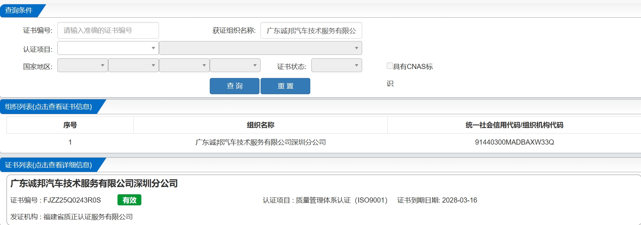Click the 获证组织名称 input field
The height and width of the screenshot is (225, 641).
(311, 30)
